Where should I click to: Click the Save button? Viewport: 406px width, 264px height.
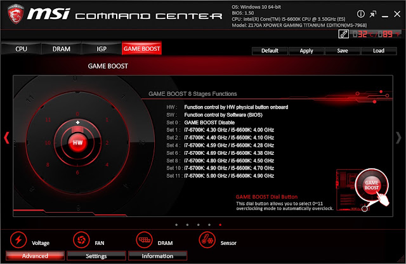343,51
